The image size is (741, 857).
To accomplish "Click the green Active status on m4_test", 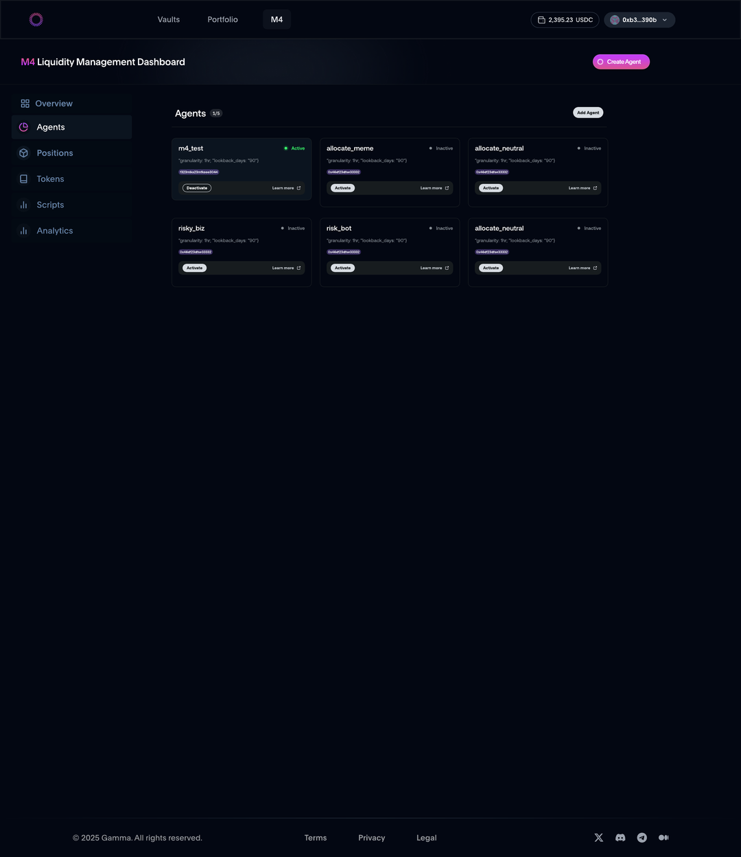I will [294, 148].
